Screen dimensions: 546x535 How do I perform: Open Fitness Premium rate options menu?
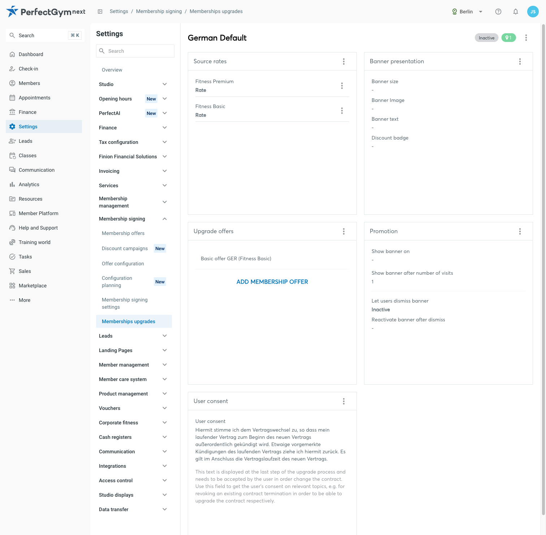coord(342,86)
